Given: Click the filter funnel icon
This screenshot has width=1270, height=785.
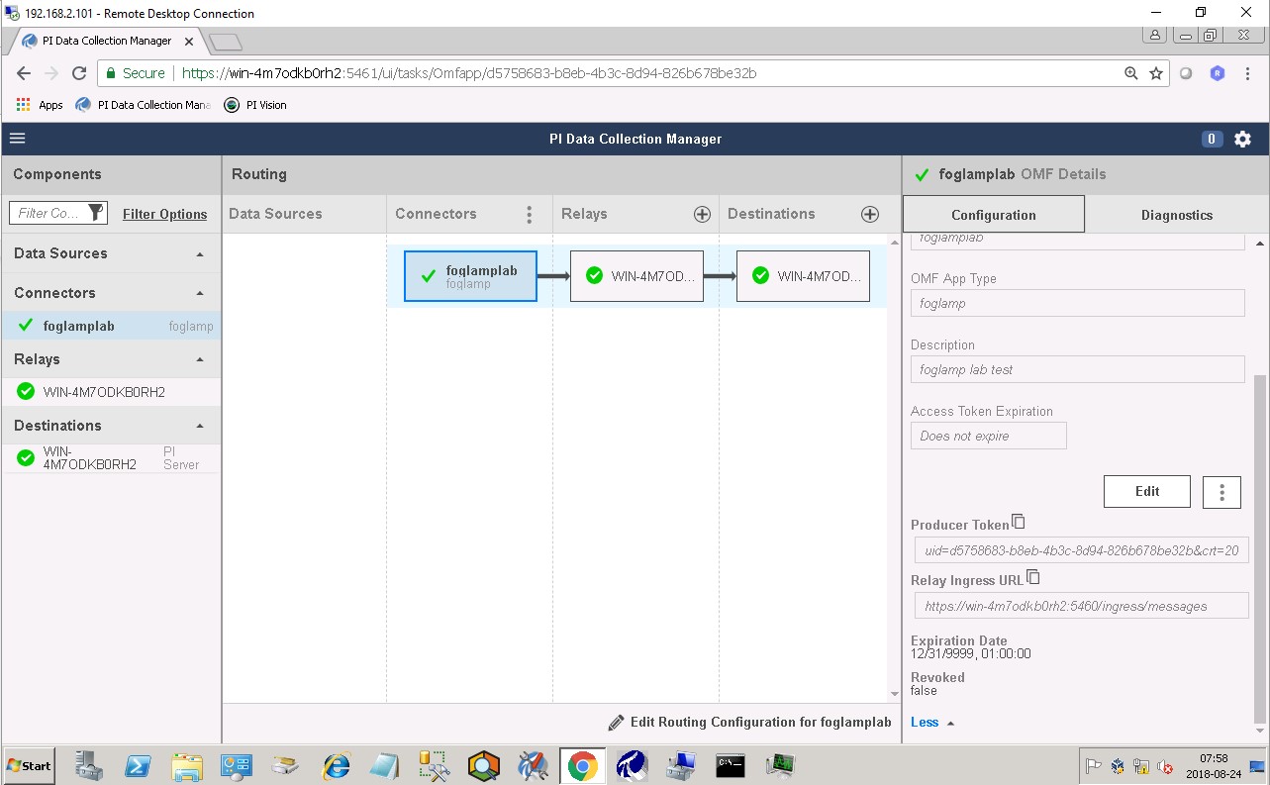Looking at the screenshot, I should pyautogui.click(x=95, y=213).
